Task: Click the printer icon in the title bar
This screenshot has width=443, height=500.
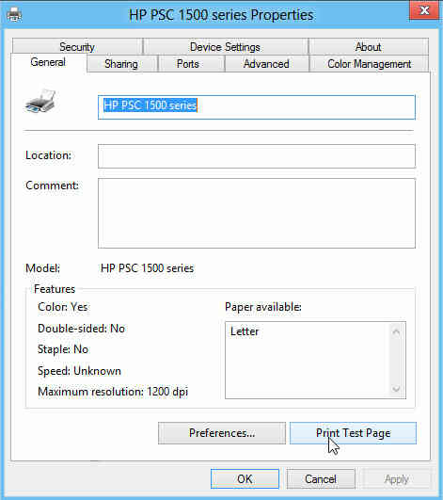Action: pyautogui.click(x=14, y=14)
